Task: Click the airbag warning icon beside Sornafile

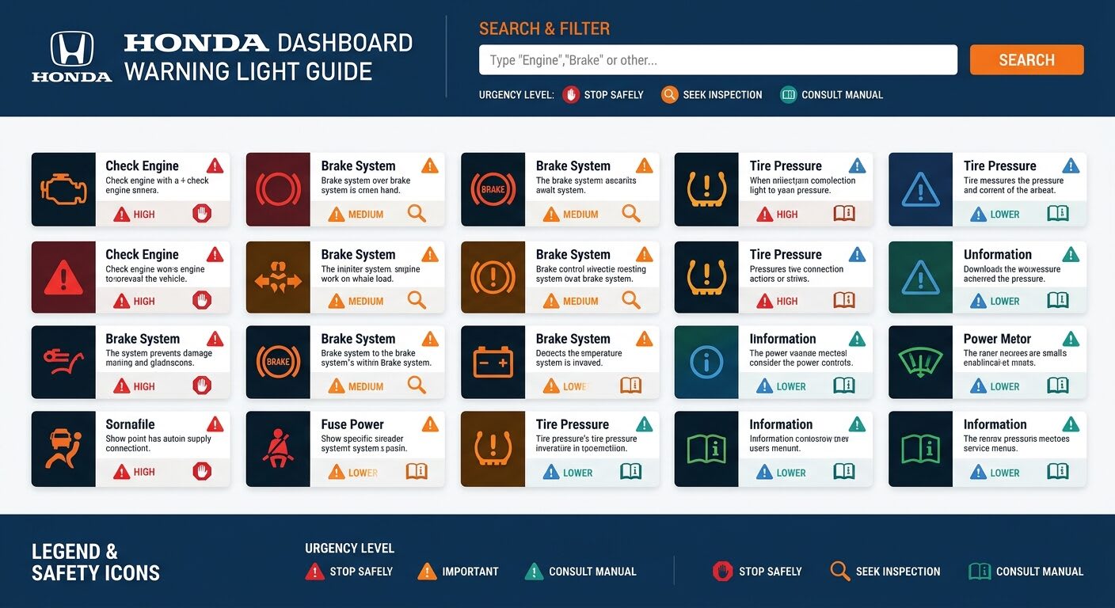Action: (x=63, y=448)
